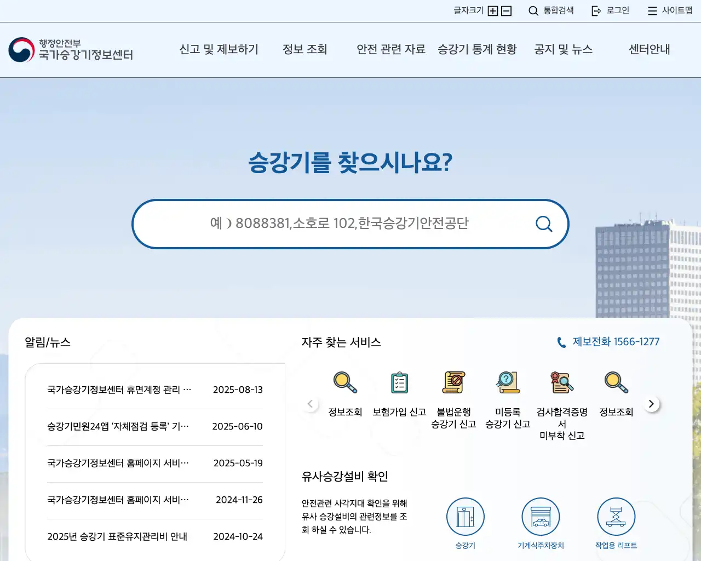Click the 국가승강기정보센터 logo

pyautogui.click(x=71, y=50)
